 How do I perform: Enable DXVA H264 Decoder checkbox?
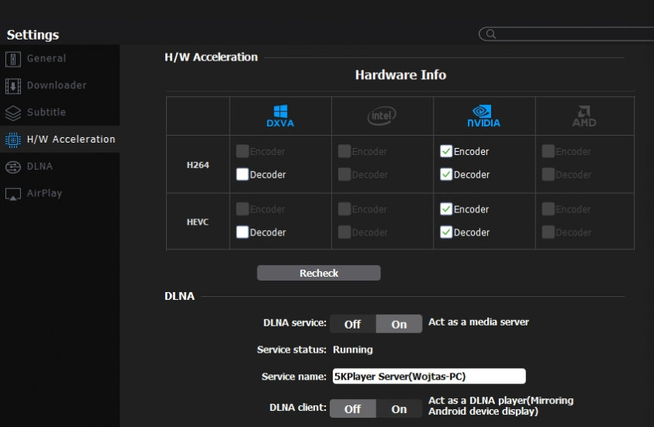tap(242, 175)
